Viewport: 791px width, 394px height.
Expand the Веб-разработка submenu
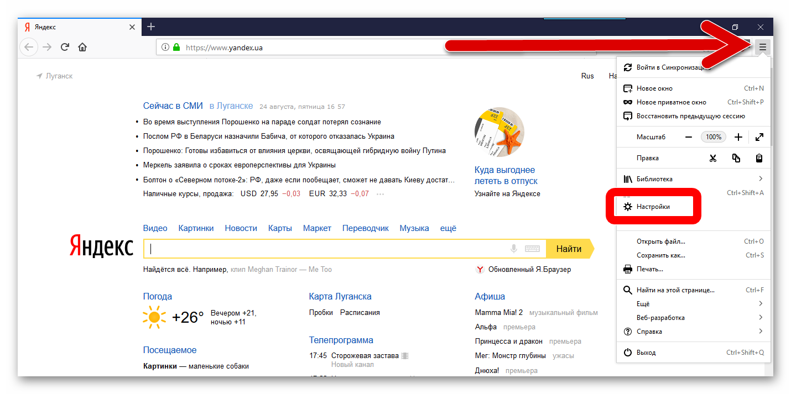coord(694,318)
